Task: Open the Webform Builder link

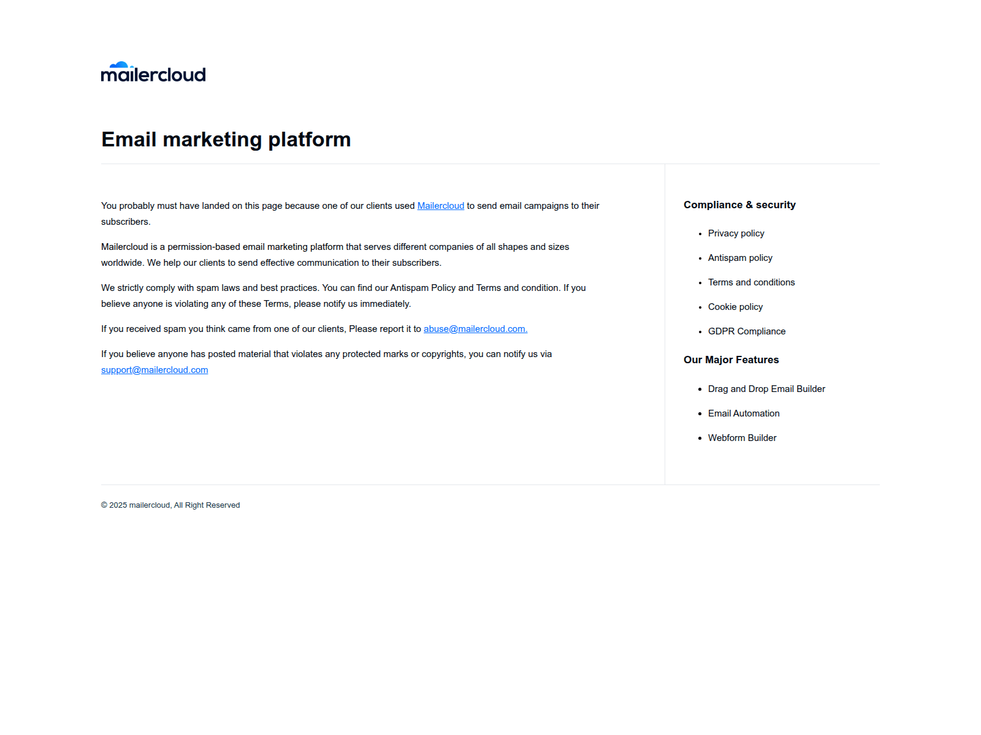Action: click(x=742, y=438)
